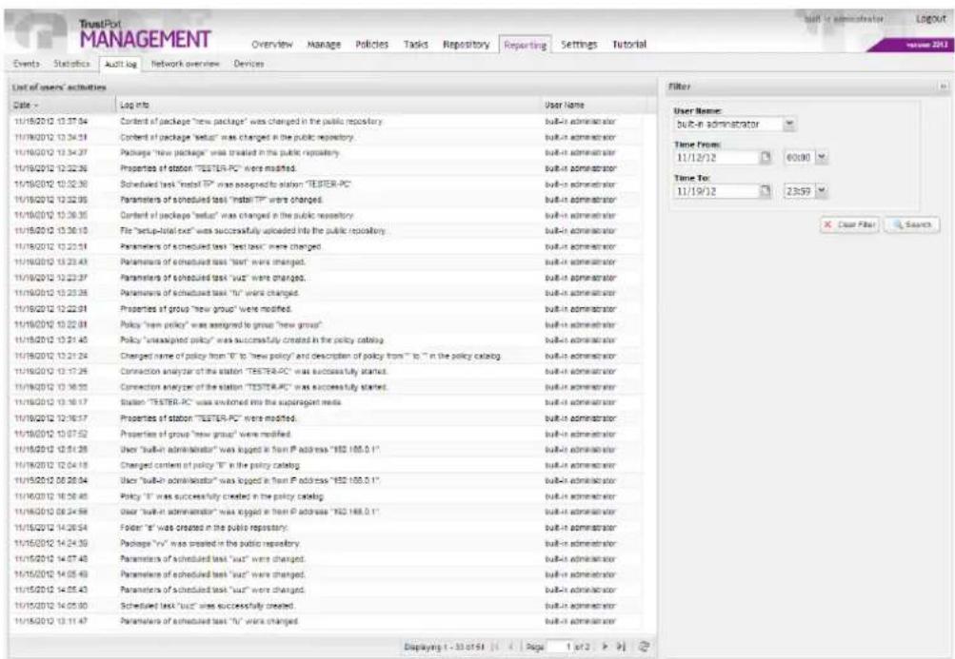Click the Clear Filter button
Screen dimensions: 955x659
tap(849, 224)
